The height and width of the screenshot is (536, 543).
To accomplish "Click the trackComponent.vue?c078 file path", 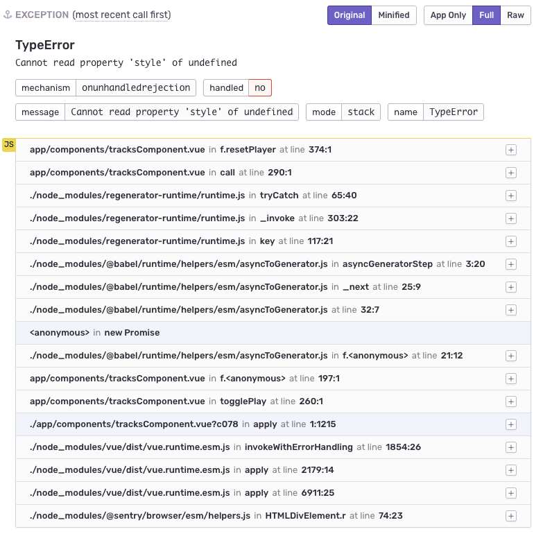I will pyautogui.click(x=134, y=424).
